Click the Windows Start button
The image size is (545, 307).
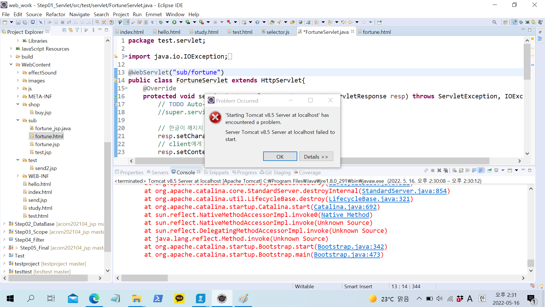10,298
